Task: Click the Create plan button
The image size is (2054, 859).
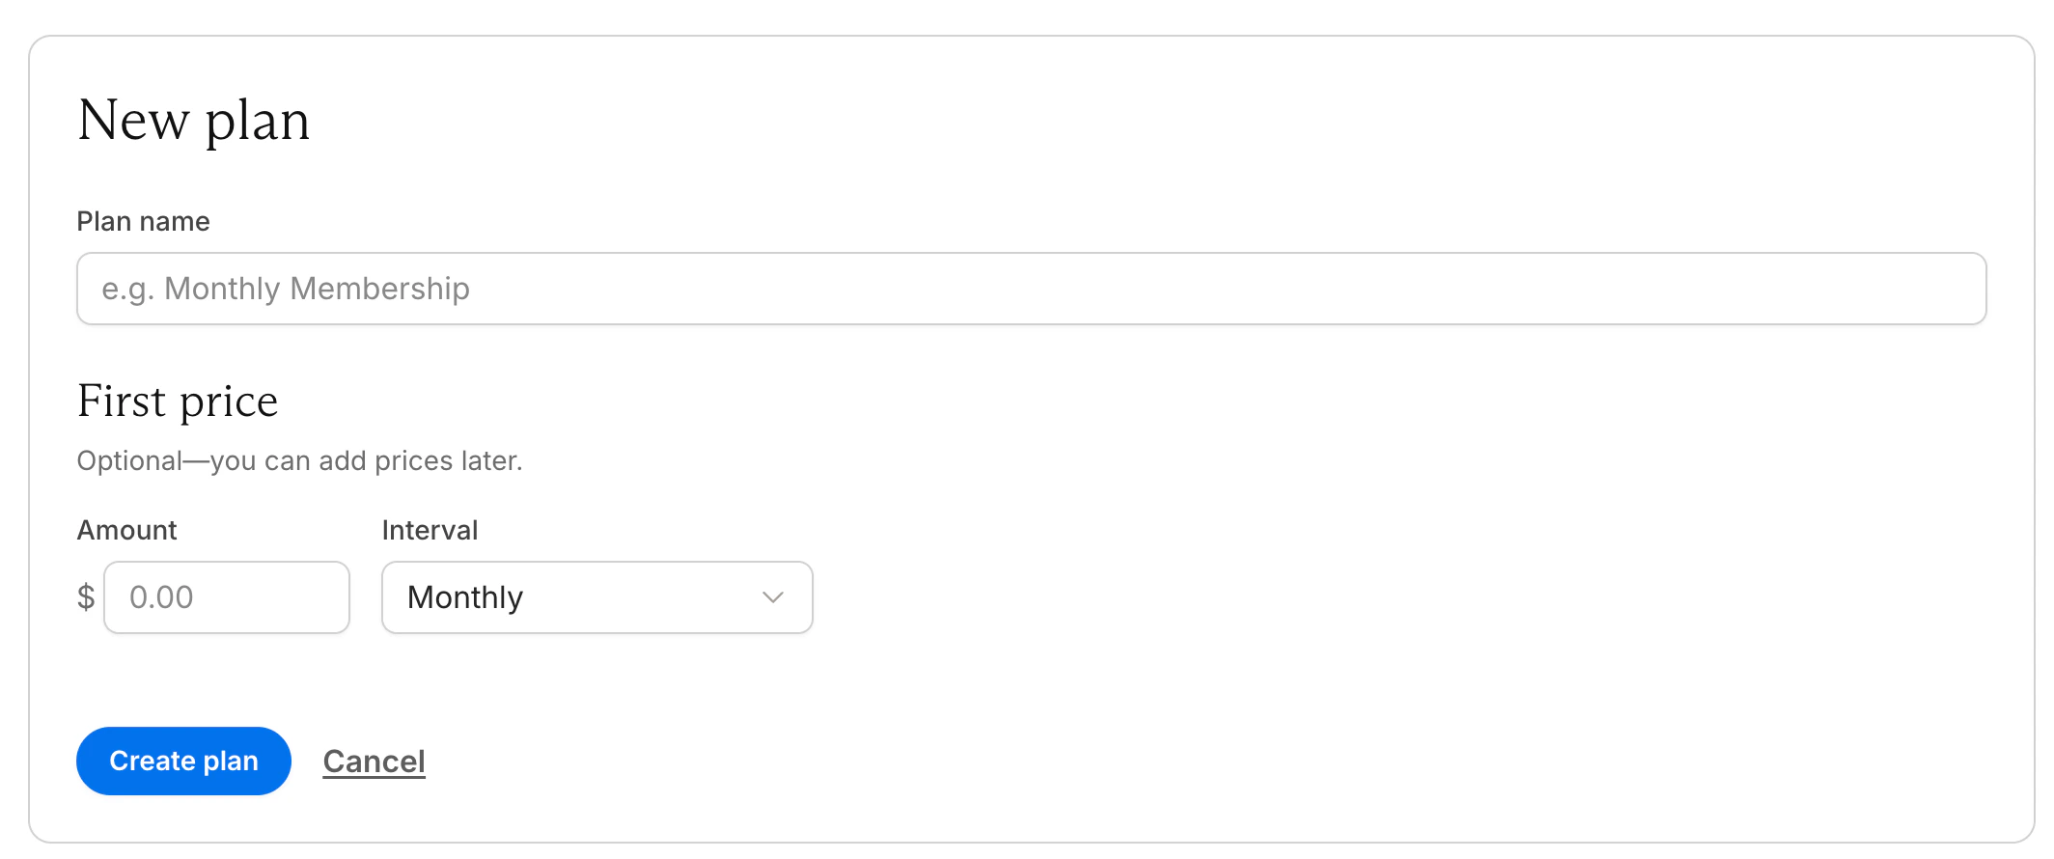Action: pyautogui.click(x=182, y=761)
